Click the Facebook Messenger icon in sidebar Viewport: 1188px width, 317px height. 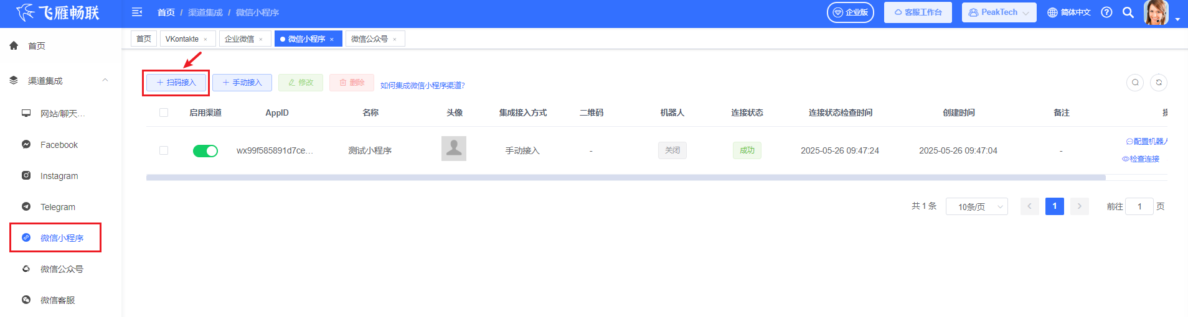pyautogui.click(x=26, y=144)
